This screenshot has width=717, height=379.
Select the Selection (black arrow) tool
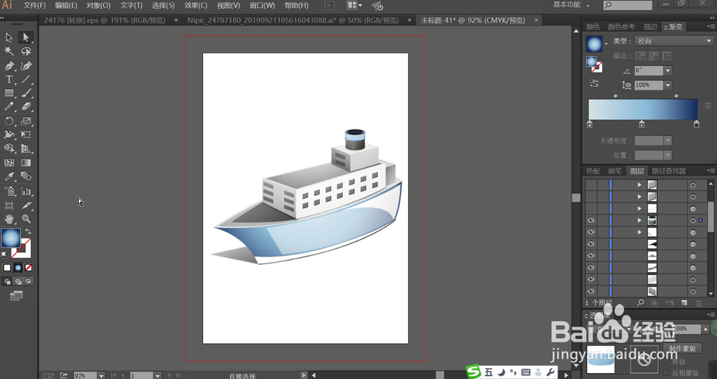9,37
